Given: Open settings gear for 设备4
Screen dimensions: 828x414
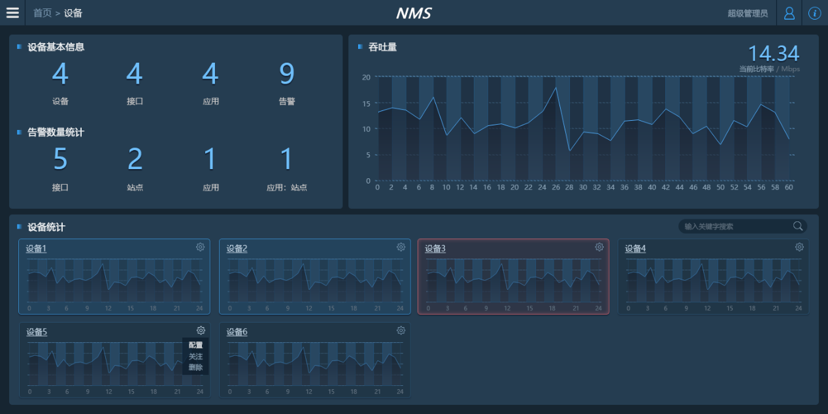Looking at the screenshot, I should 799,247.
